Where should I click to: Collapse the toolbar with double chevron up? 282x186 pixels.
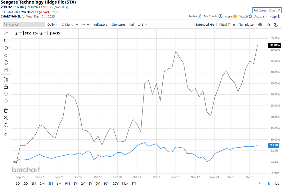coord(269,25)
